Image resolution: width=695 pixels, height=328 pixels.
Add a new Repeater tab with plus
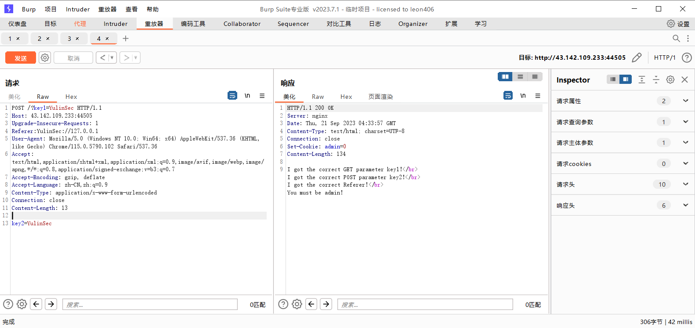(x=126, y=39)
